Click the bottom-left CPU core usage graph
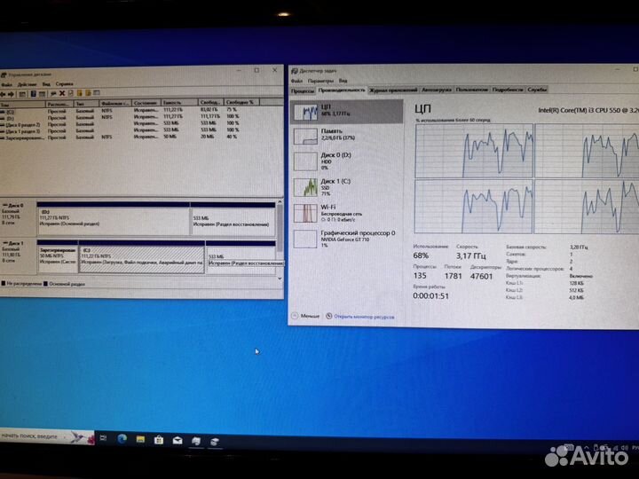This screenshot has height=479, width=639. click(x=473, y=207)
